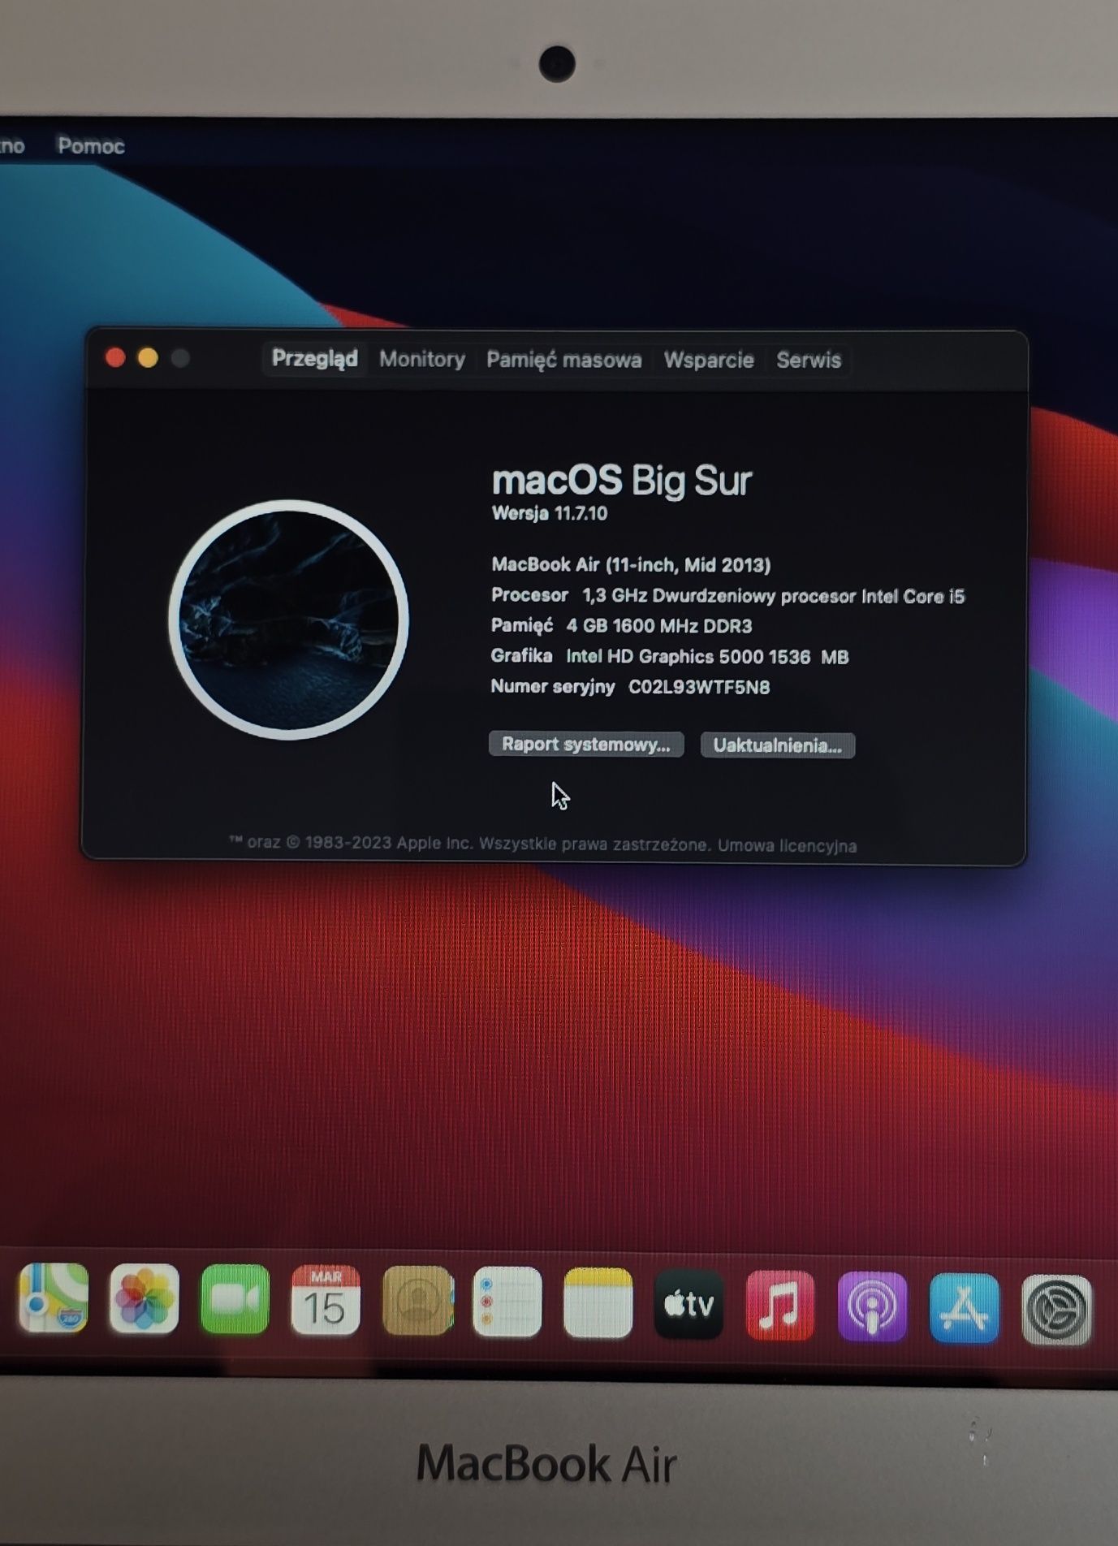The image size is (1118, 1546).
Task: Select the Wsparcie tab
Action: pyautogui.click(x=709, y=360)
